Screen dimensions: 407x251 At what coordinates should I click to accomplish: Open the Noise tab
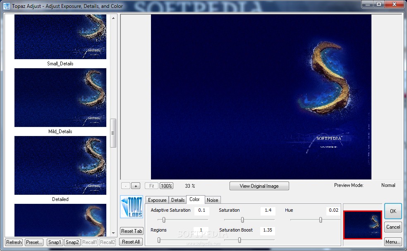click(212, 200)
